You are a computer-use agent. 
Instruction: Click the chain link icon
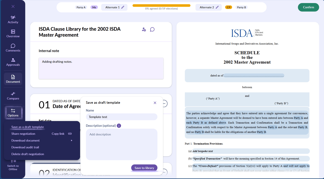click(x=70, y=134)
